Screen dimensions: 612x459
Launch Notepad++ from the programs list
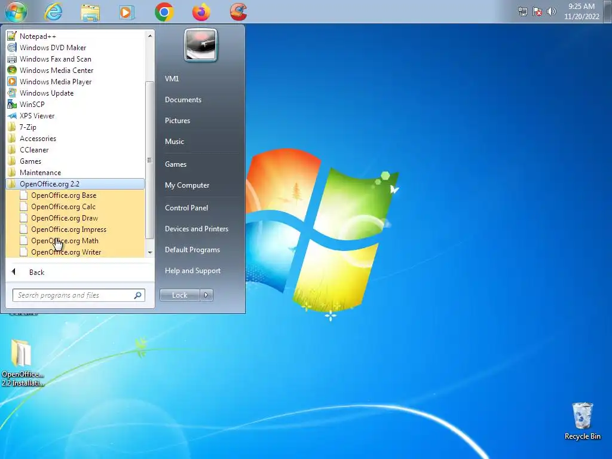tap(75, 36)
